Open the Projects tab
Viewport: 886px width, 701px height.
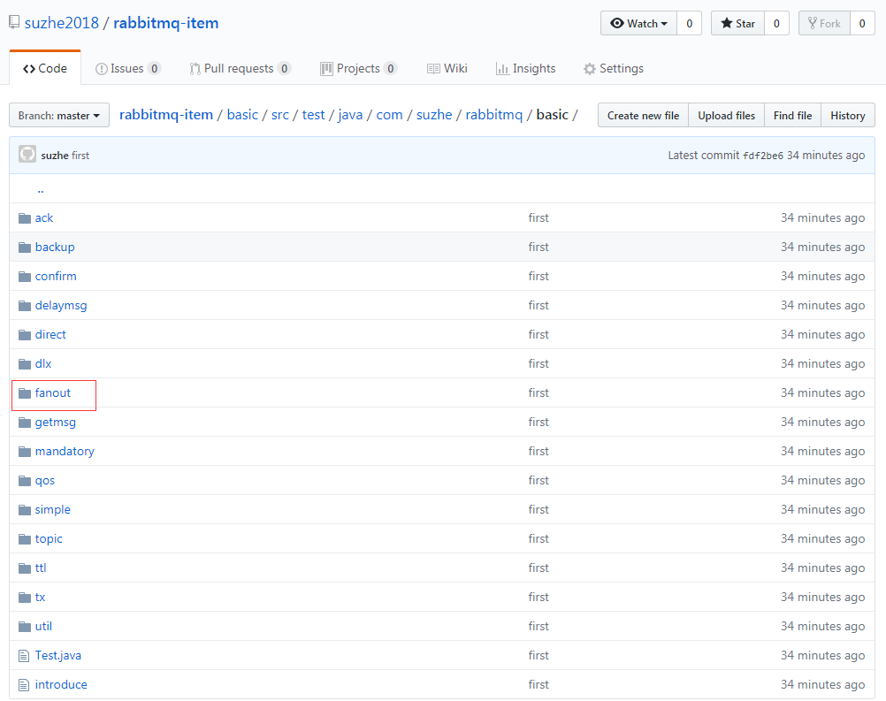(x=358, y=68)
